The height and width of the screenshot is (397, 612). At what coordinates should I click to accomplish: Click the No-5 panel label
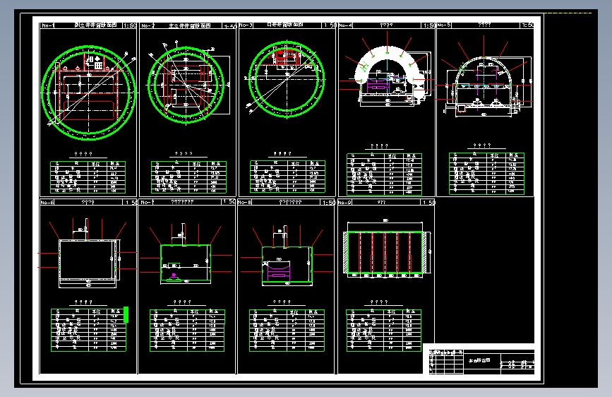click(x=444, y=25)
